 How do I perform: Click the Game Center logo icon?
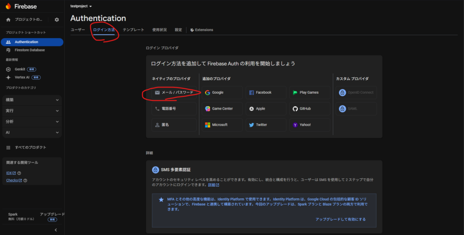(x=208, y=109)
